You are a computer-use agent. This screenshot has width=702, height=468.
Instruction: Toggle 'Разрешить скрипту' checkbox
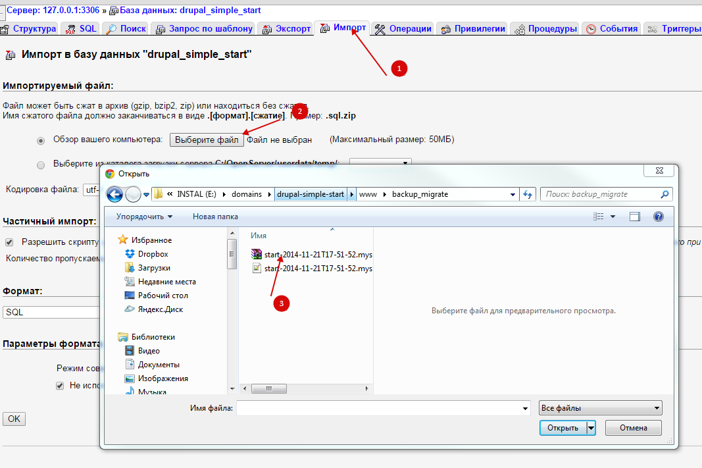(x=10, y=242)
